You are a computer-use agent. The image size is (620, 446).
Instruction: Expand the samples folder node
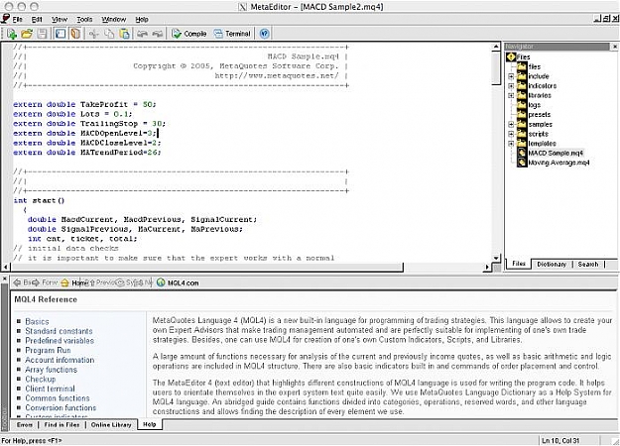pyautogui.click(x=511, y=125)
